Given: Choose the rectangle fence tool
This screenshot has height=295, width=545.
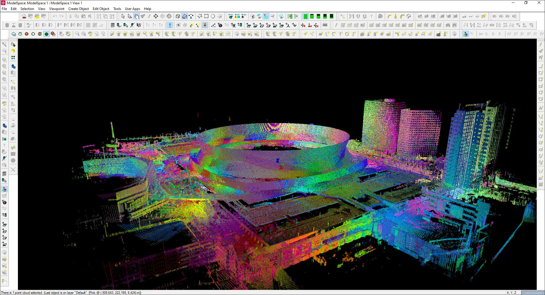Looking at the screenshot, I should pos(206,16).
